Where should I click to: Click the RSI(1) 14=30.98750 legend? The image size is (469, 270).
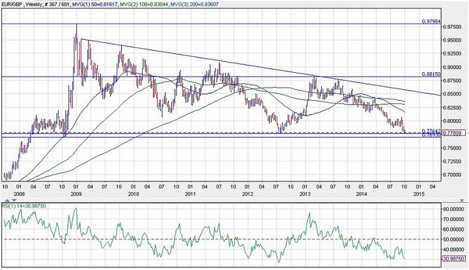[x=24, y=206]
